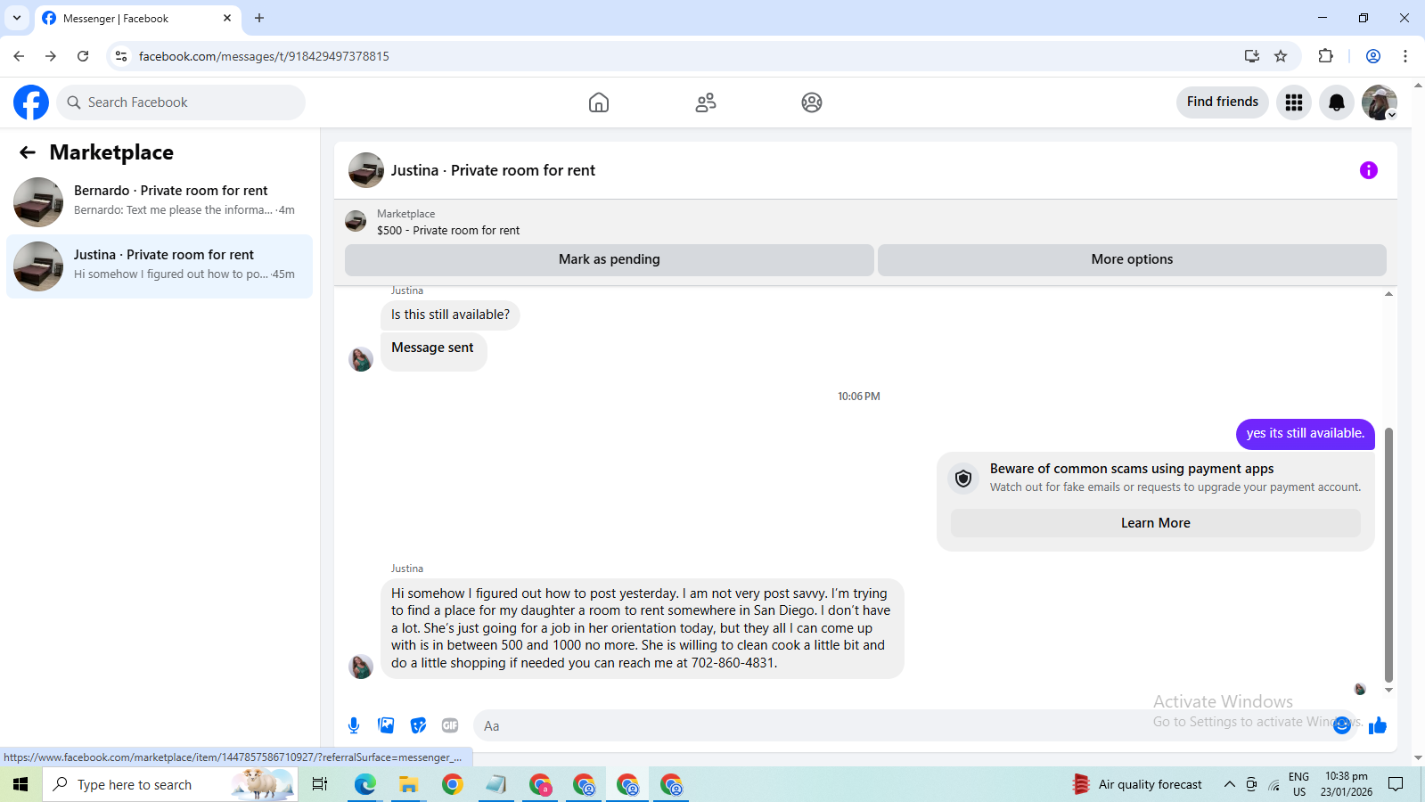Choose a sticker icon
Image resolution: width=1425 pixels, height=802 pixels.
(x=418, y=725)
